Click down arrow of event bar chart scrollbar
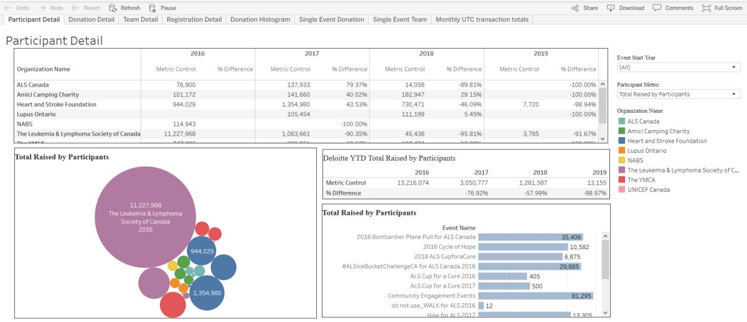Image resolution: width=747 pixels, height=322 pixels. [x=605, y=312]
